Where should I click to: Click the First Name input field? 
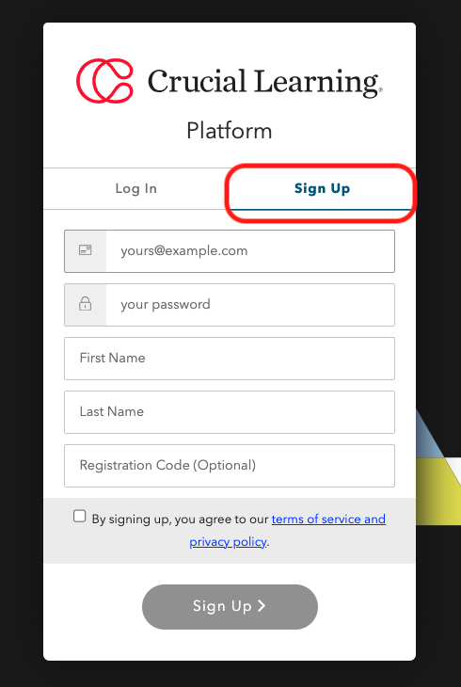[230, 359]
